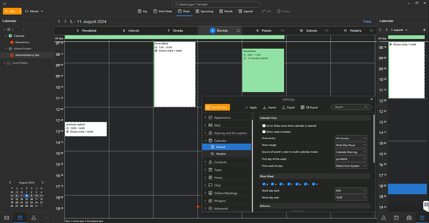Open the hamburger menu top left

point(4,4)
